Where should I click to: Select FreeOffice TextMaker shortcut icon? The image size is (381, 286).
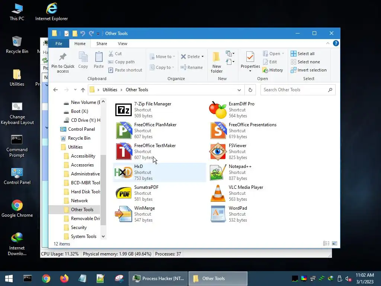click(x=124, y=152)
